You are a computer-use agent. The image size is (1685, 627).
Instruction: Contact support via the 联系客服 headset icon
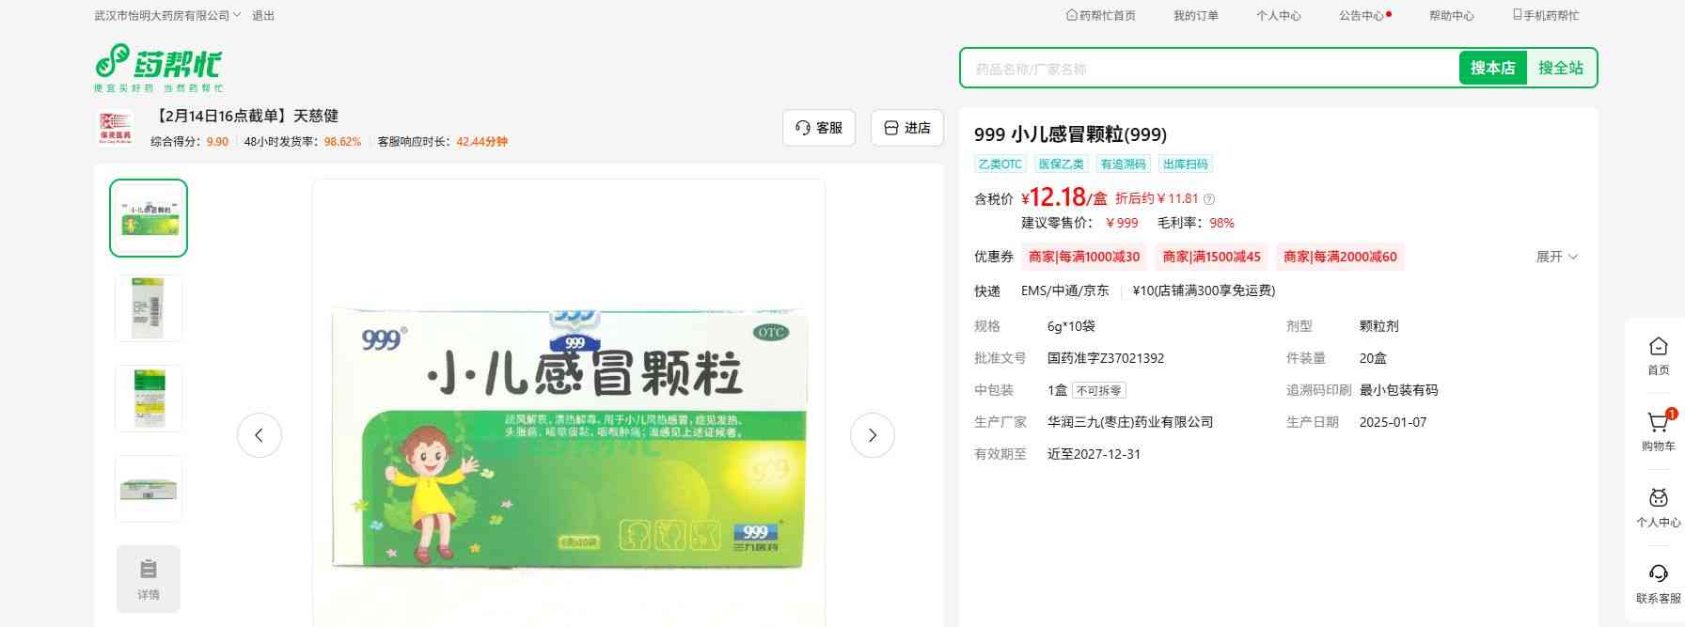coord(1658,574)
